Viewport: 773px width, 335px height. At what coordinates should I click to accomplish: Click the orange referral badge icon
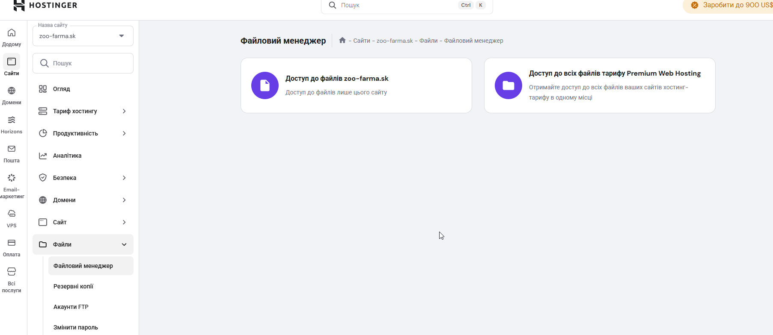point(695,5)
